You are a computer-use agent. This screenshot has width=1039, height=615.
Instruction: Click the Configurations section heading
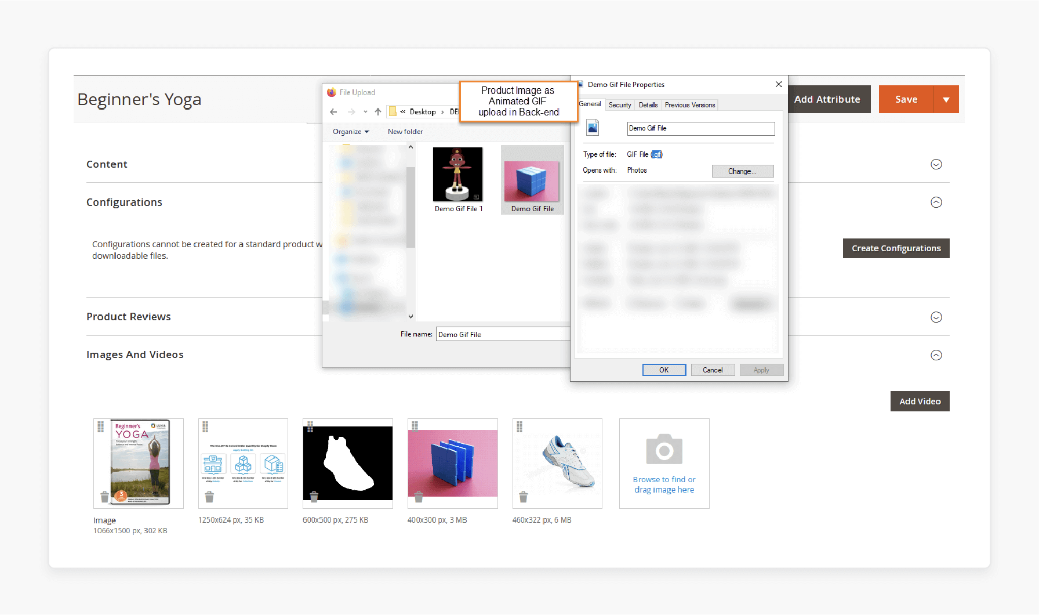[x=124, y=202]
